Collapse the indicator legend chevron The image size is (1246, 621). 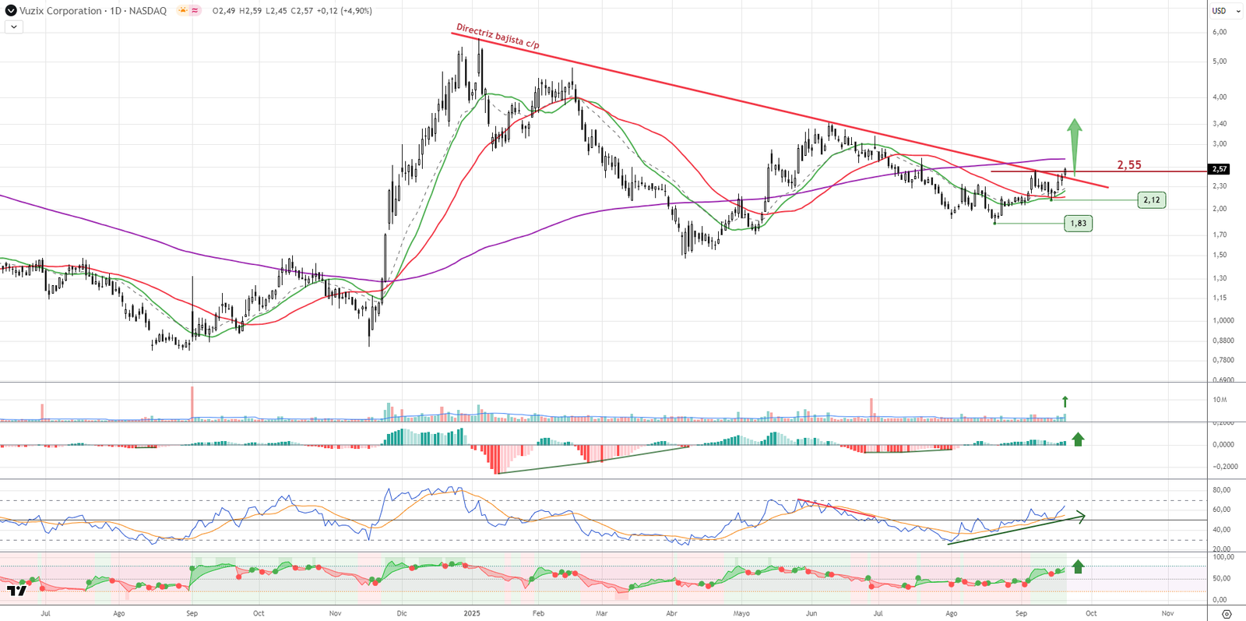click(x=14, y=26)
